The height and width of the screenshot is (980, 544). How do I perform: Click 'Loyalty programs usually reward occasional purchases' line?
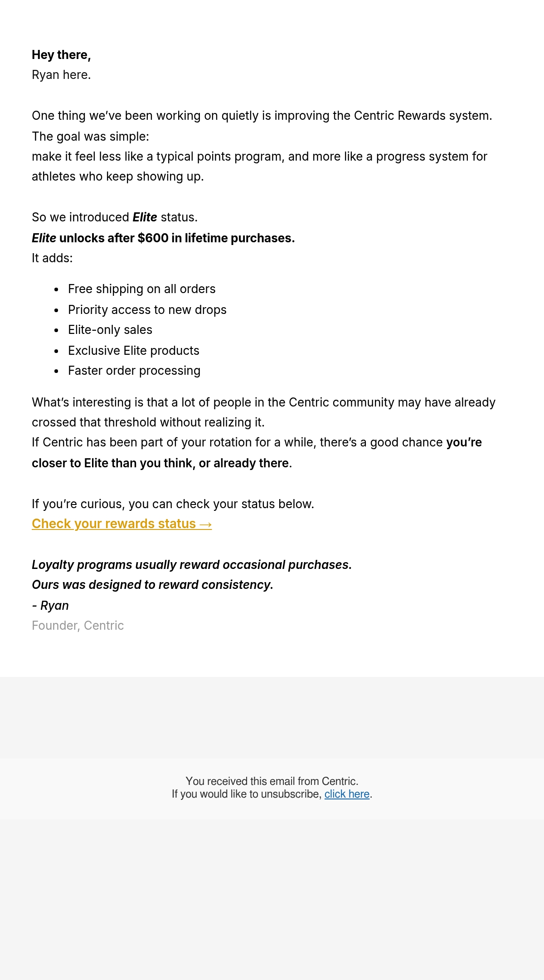coord(192,565)
